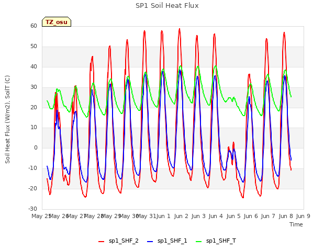The width and height of the screenshot is (335, 251).
Task: Click the SP1 Soil Heat Flux title
Action: click(167, 6)
